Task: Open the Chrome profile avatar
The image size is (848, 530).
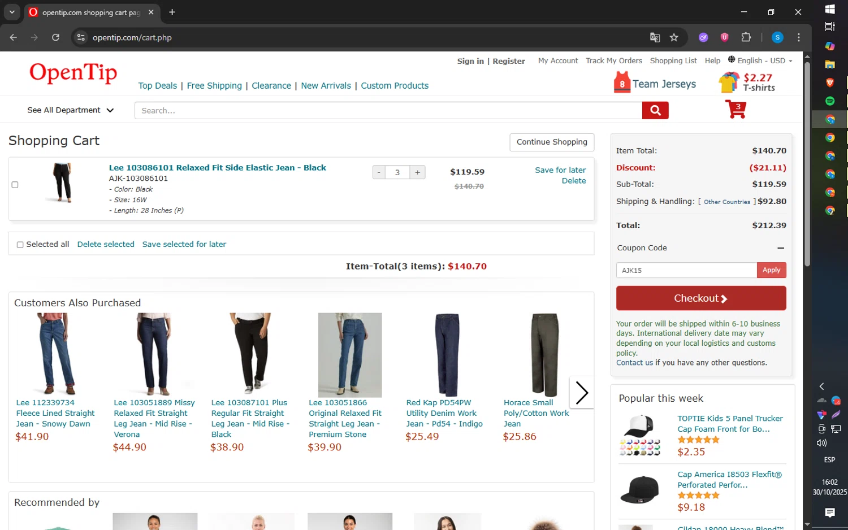Action: coord(777,37)
